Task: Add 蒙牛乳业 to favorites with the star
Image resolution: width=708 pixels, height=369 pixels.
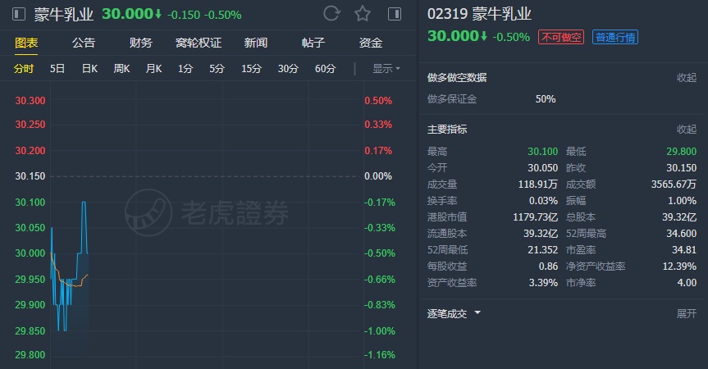Action: (x=363, y=14)
